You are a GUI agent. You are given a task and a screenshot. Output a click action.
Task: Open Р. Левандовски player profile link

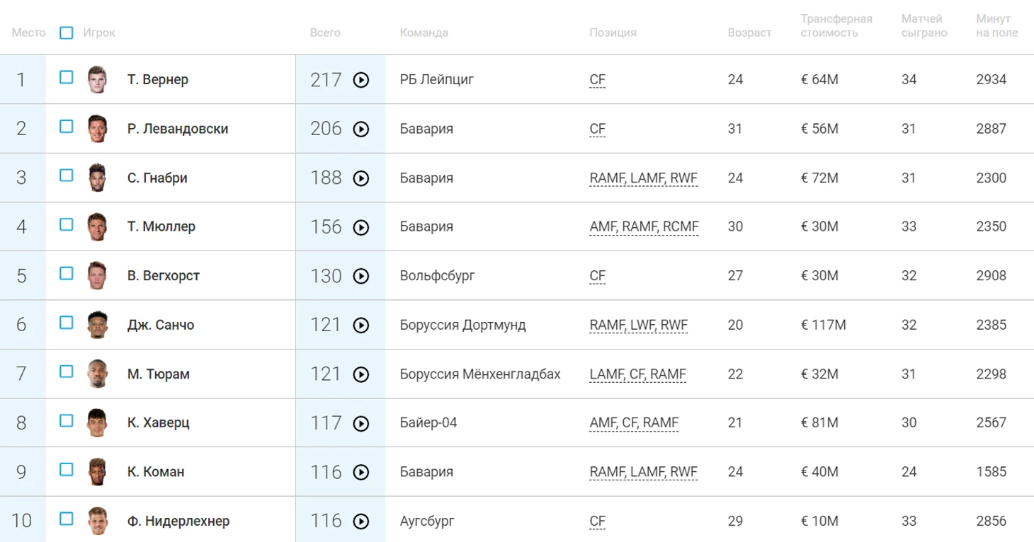click(x=178, y=129)
